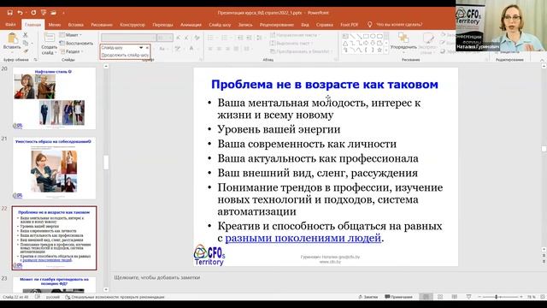Close the floating Слайд-шоу toolbar

pos(147,48)
